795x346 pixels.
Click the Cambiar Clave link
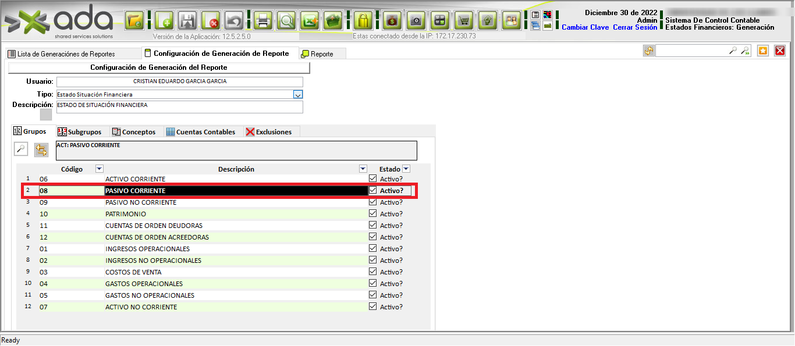(585, 27)
